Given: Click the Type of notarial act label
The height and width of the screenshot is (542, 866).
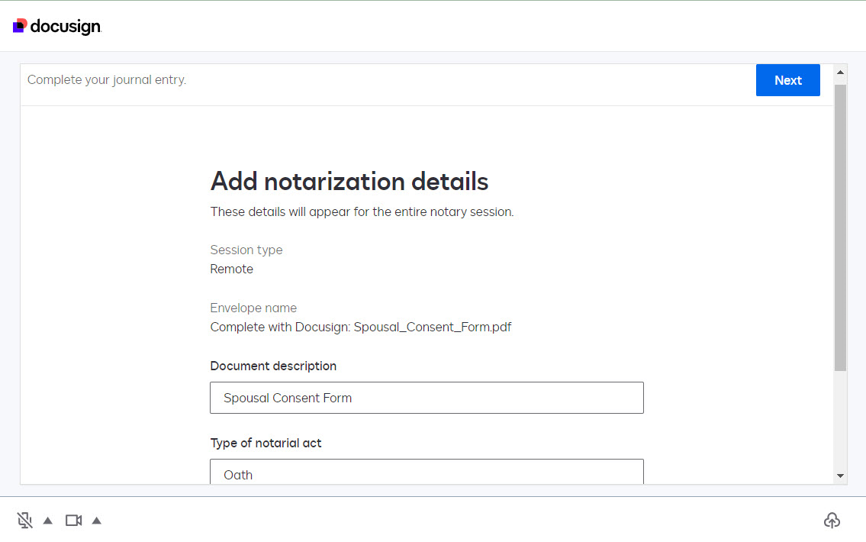Looking at the screenshot, I should pyautogui.click(x=266, y=444).
